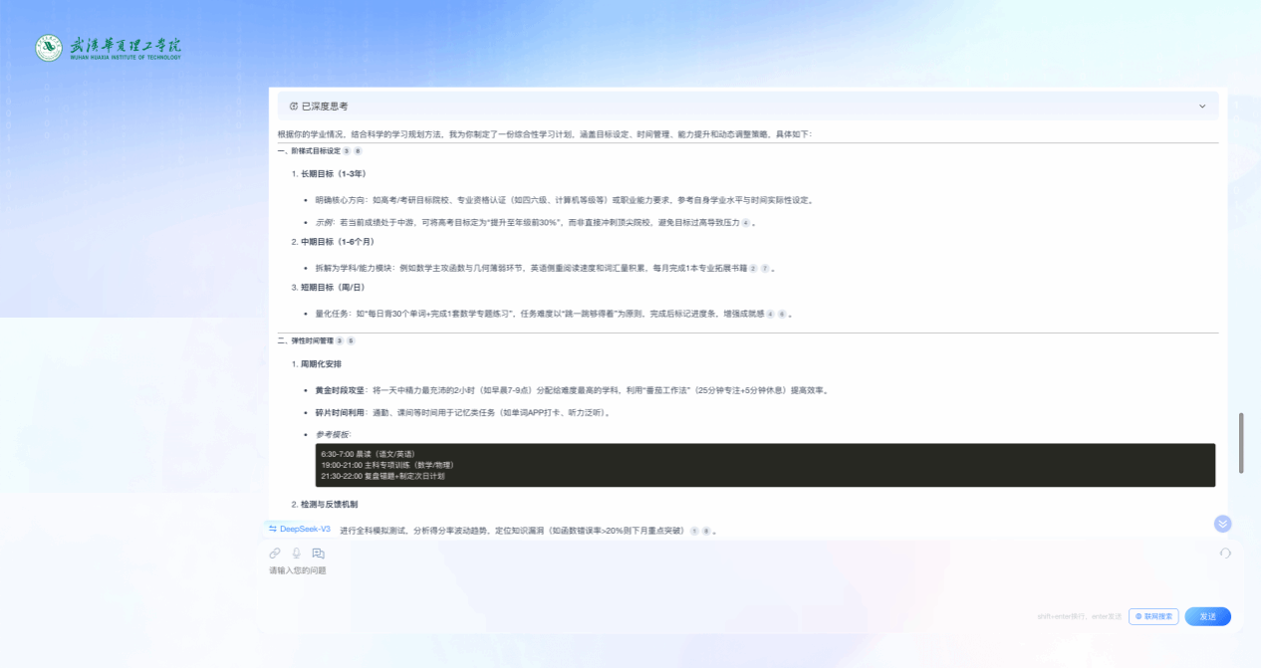
Task: Open citation 3 beside 阶梯式目标设定 heading
Action: pyautogui.click(x=347, y=151)
